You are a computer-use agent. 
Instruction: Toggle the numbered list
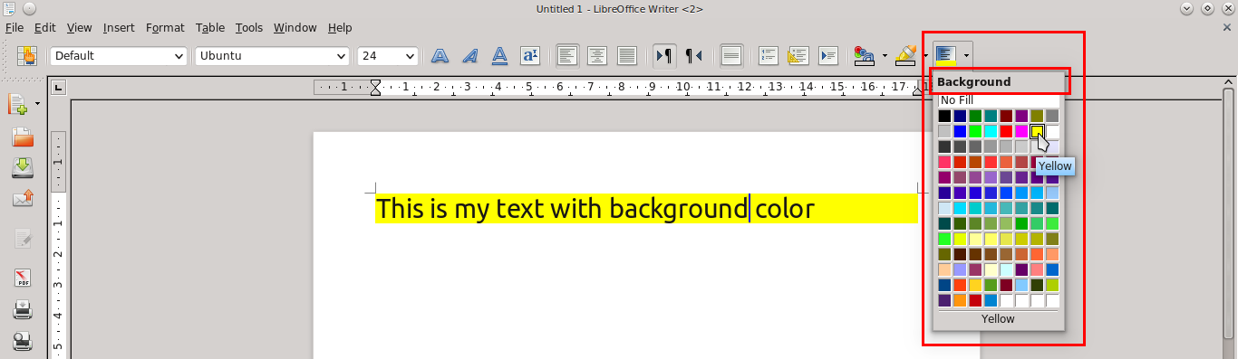pos(769,56)
